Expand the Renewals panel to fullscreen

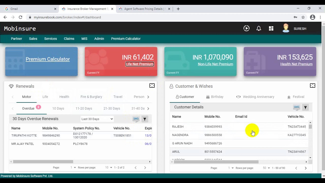click(x=152, y=86)
